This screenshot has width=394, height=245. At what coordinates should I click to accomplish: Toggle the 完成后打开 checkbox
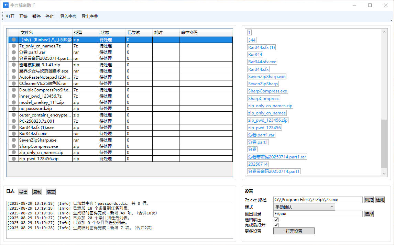tap(276, 225)
